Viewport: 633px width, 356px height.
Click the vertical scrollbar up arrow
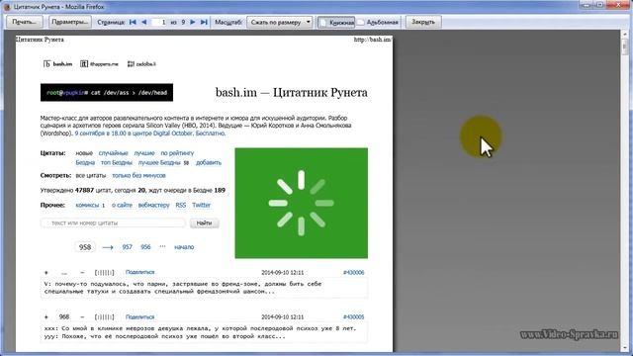(x=626, y=36)
